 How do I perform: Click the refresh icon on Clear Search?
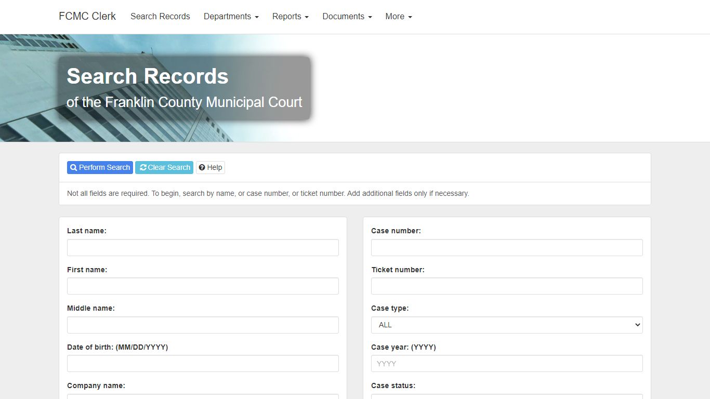[x=143, y=168]
